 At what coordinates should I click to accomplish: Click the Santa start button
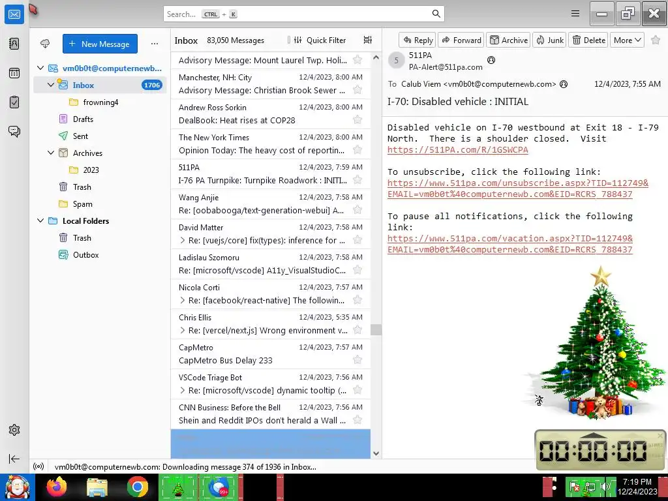tap(17, 487)
